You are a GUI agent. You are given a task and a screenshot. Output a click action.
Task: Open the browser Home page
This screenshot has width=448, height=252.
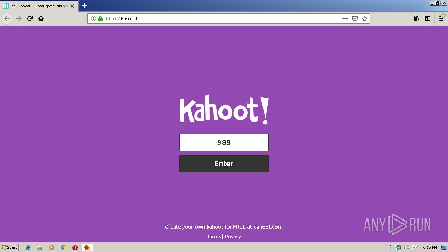point(41,19)
